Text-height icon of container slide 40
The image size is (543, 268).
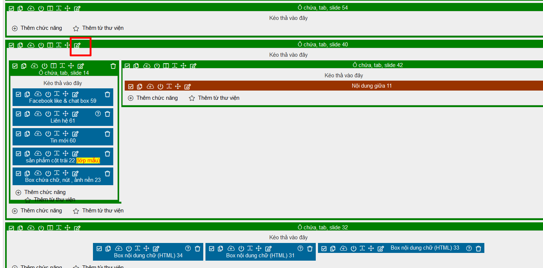pyautogui.click(x=59, y=45)
